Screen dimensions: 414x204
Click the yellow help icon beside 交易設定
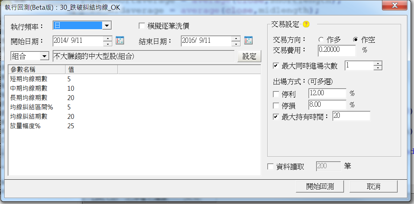(x=306, y=24)
